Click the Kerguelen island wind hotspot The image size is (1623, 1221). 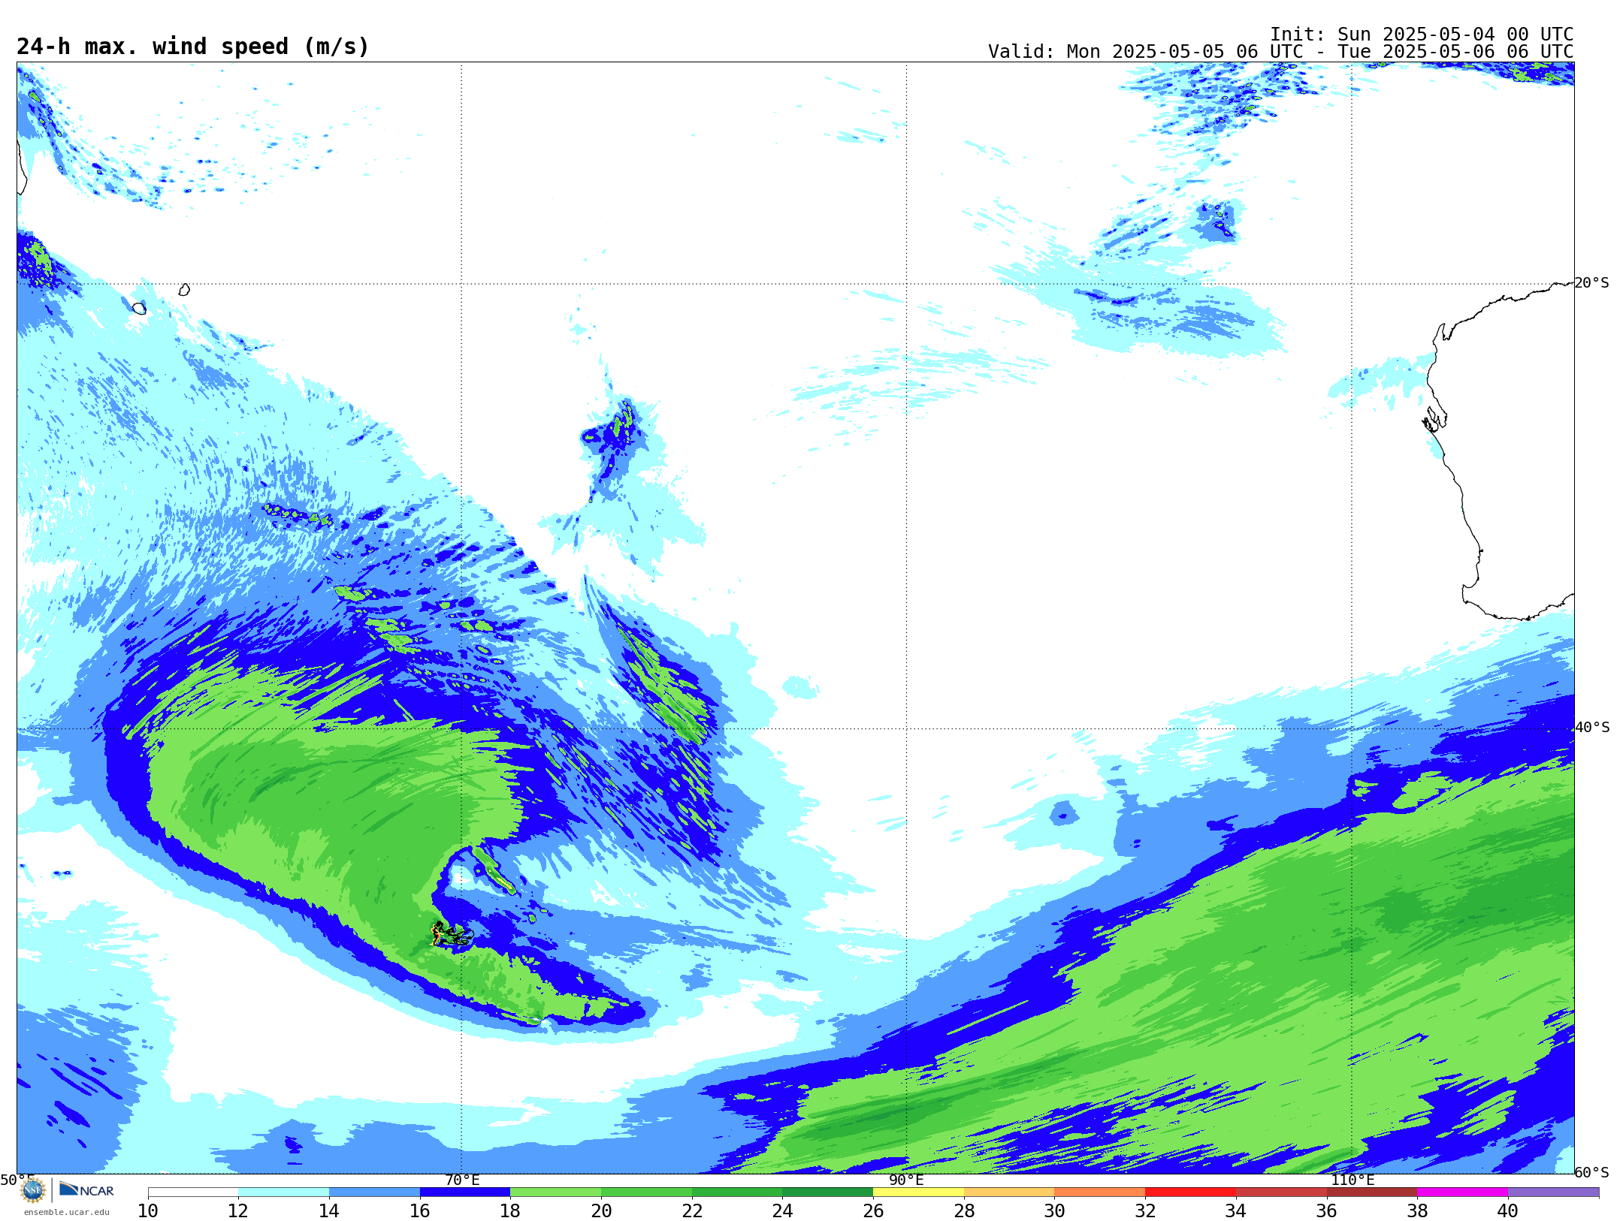(451, 935)
